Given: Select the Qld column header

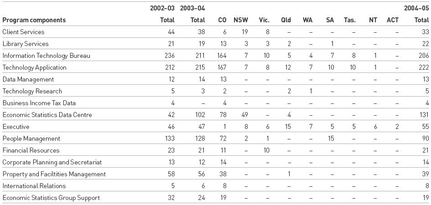Looking at the screenshot, I should (x=286, y=20).
